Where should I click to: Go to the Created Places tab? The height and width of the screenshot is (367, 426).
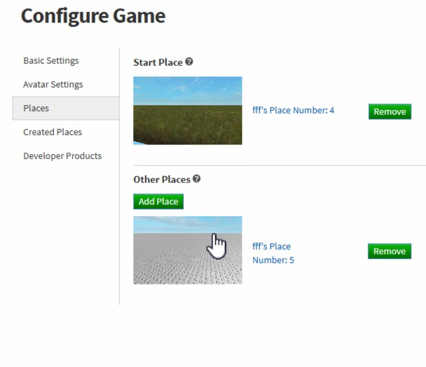point(52,132)
